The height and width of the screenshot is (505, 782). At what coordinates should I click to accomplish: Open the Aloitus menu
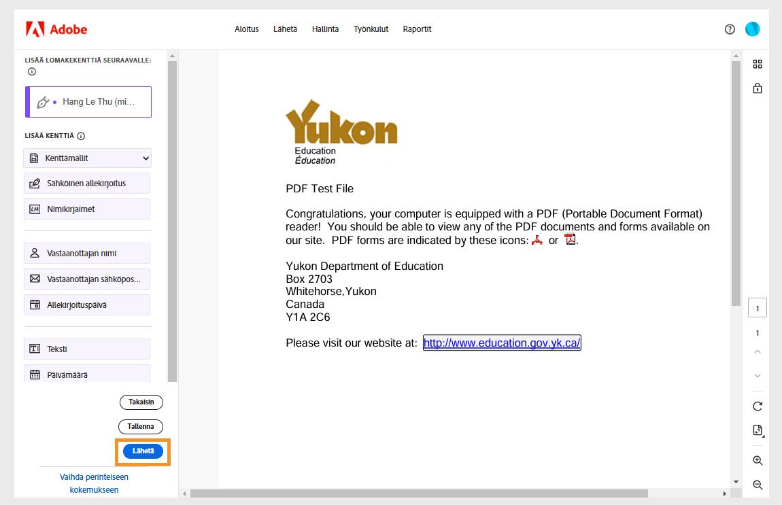click(246, 29)
